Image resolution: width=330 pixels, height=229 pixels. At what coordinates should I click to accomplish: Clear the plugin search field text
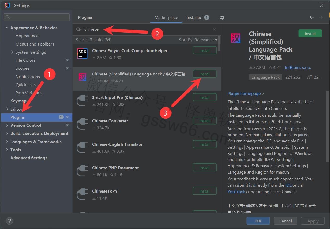(214, 29)
